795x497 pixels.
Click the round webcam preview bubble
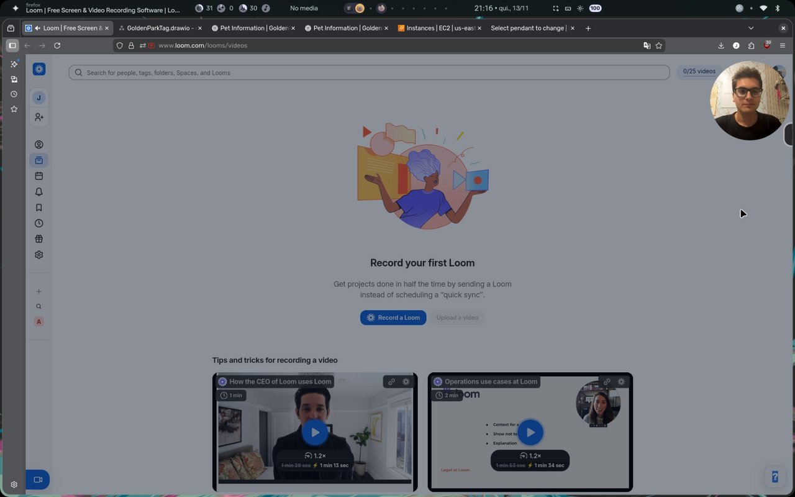point(750,101)
